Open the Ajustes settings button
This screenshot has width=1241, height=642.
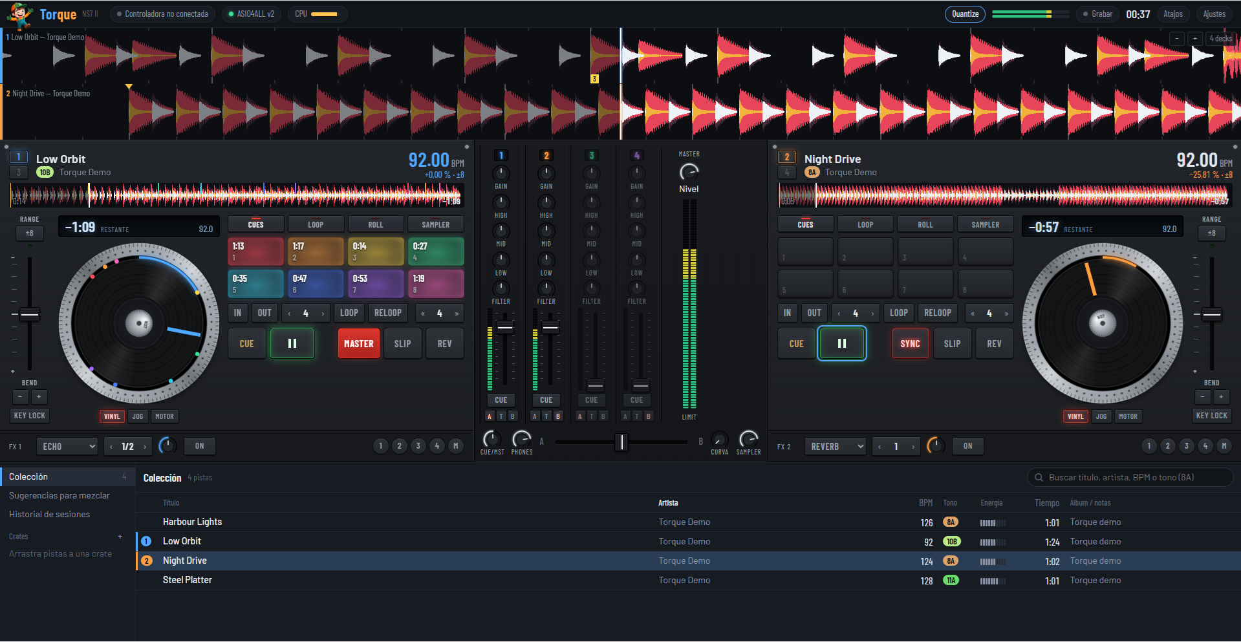pyautogui.click(x=1214, y=14)
